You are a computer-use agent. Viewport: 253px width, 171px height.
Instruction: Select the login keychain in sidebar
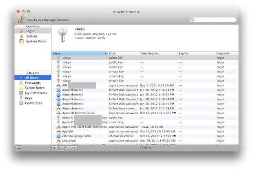point(33,31)
